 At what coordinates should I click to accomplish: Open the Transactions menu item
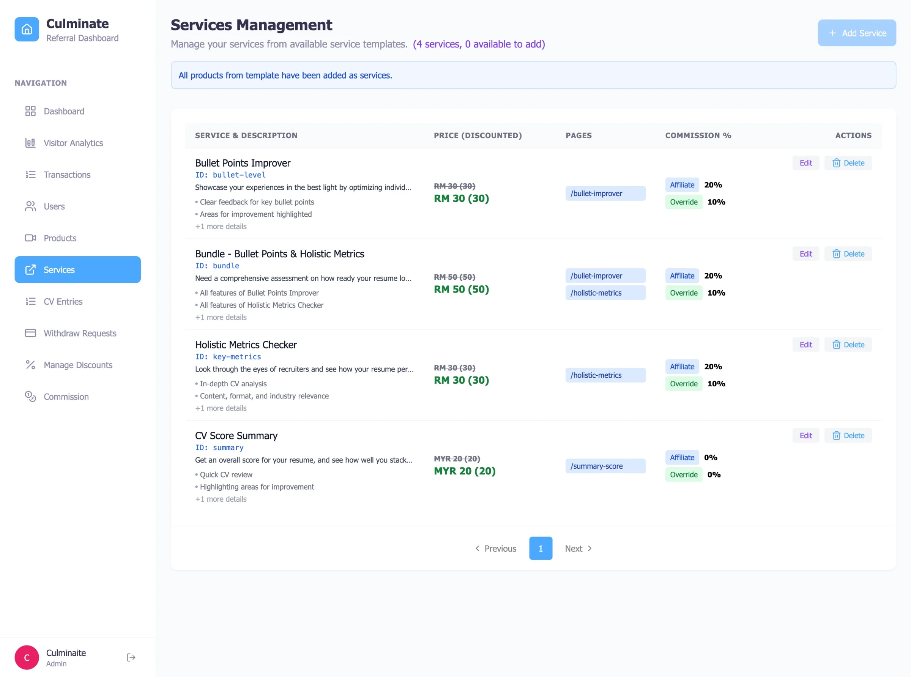(78, 175)
